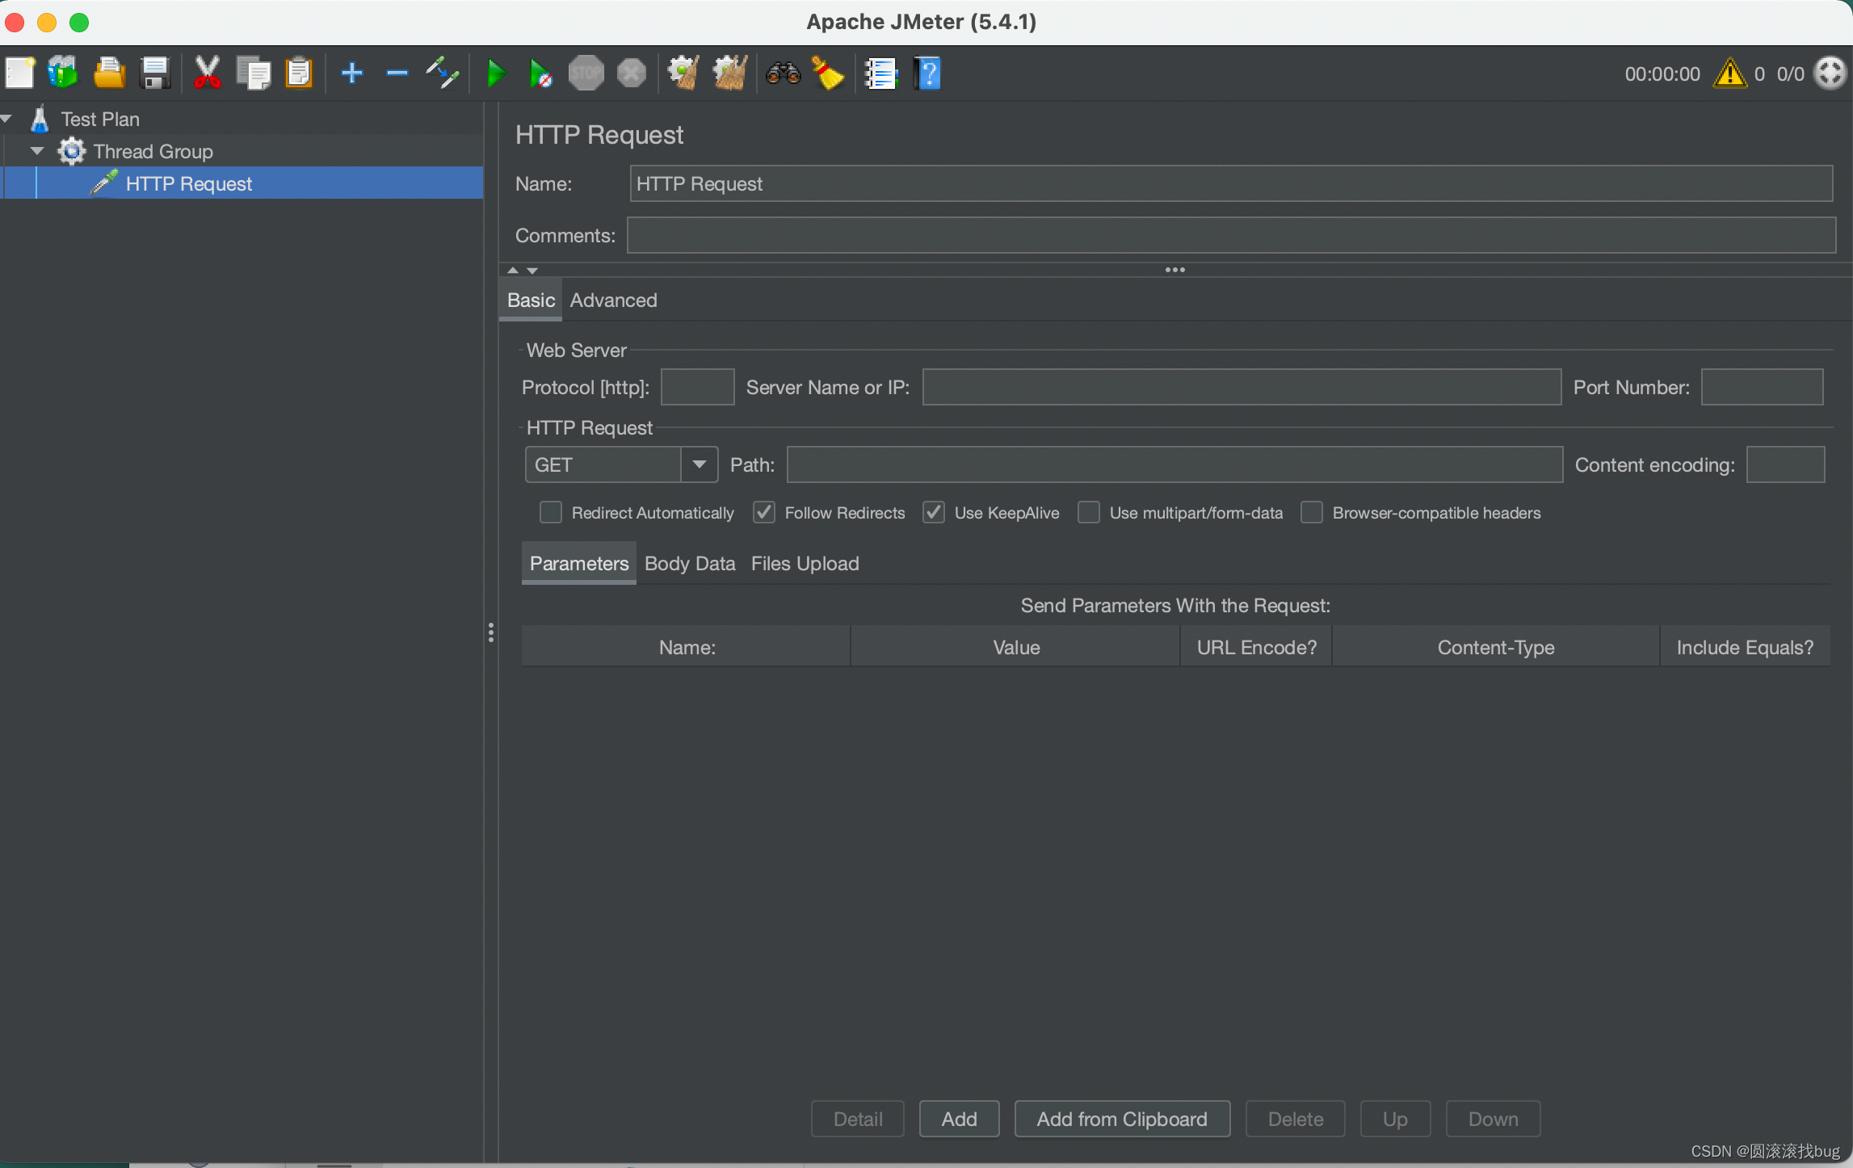1853x1168 pixels.
Task: Collapse the Thread Group tree node
Action: coord(37,151)
